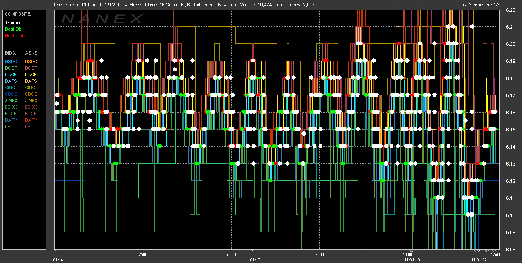Viewport: 522px width, 263px height.
Task: Click the 6.19 price axis label
Action: pos(510,62)
